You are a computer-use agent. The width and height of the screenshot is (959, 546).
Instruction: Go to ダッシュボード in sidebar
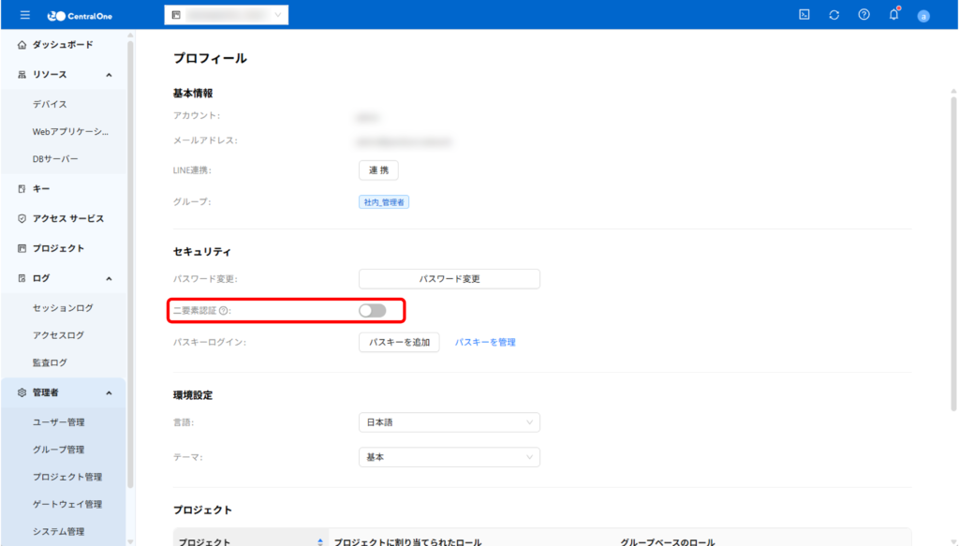click(62, 45)
